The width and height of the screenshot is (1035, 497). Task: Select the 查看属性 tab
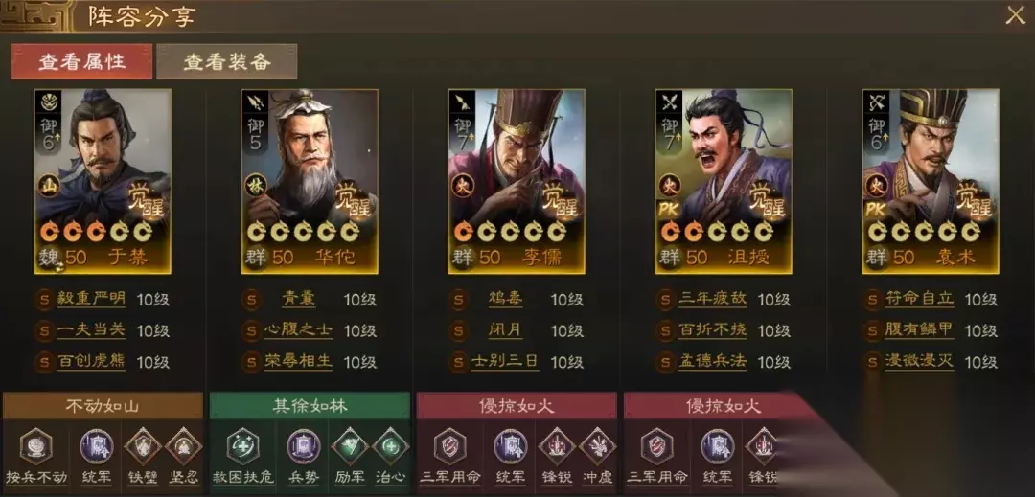[x=81, y=61]
